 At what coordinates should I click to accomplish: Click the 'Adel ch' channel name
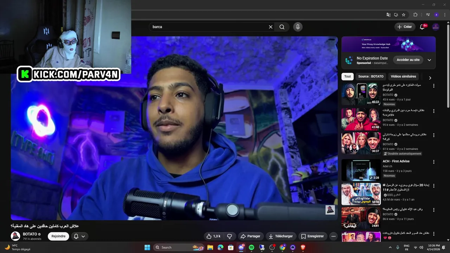coord(387,166)
